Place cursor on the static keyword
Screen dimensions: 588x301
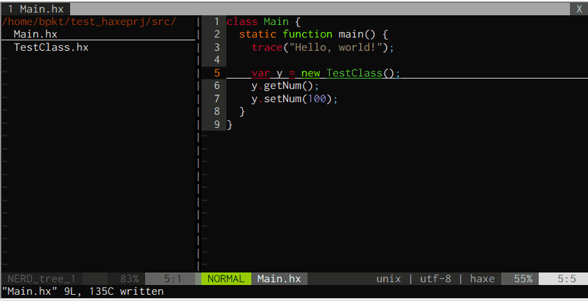coord(258,35)
